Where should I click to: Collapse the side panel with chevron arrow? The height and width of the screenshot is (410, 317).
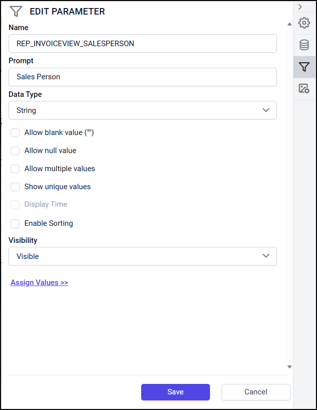click(x=300, y=7)
